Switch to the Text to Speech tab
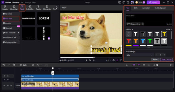The height and width of the screenshot is (92, 175). pyautogui.click(x=160, y=8)
